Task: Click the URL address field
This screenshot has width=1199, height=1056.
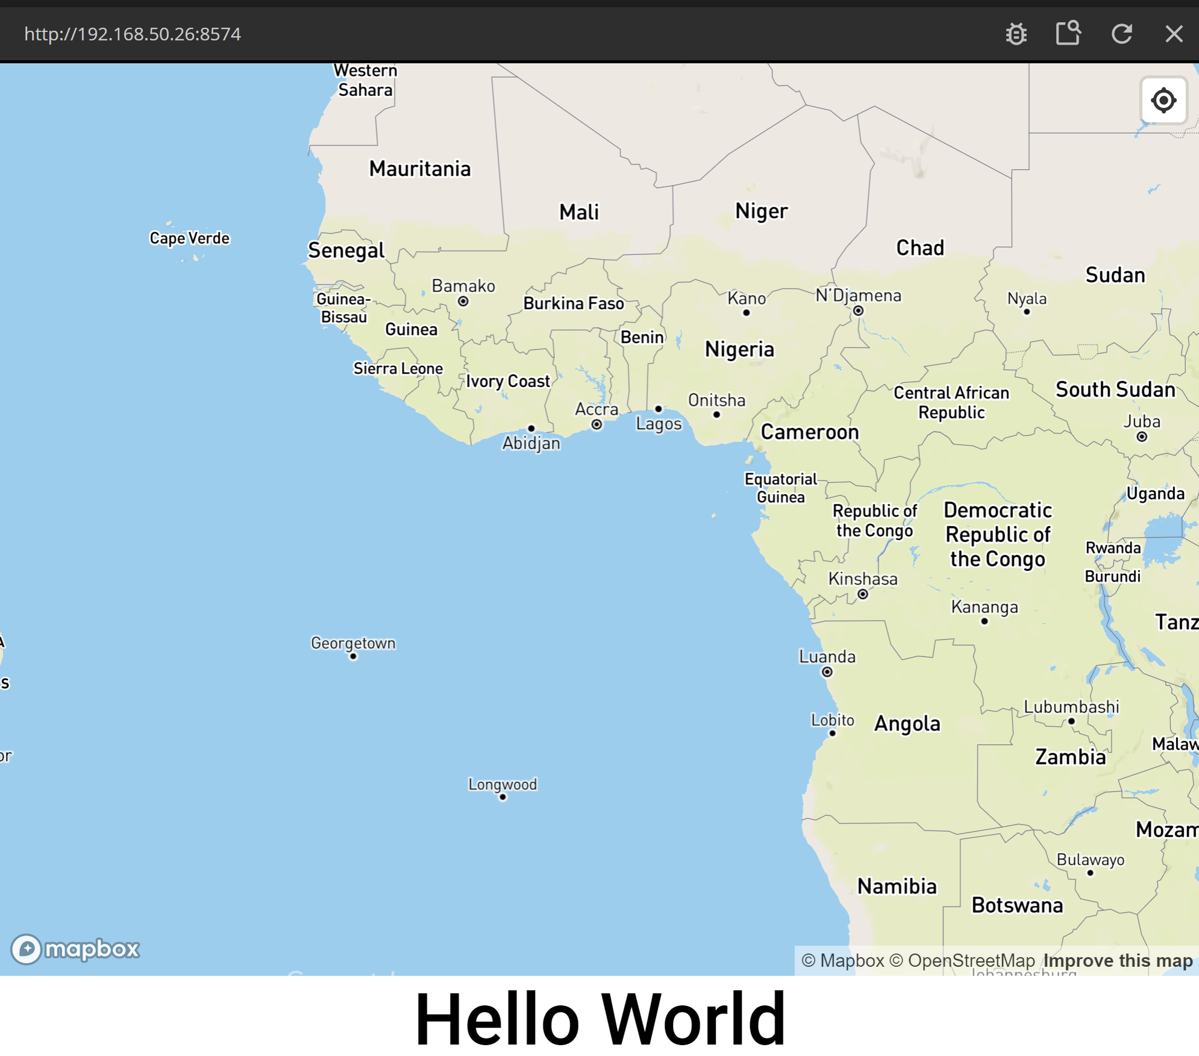Action: (133, 34)
